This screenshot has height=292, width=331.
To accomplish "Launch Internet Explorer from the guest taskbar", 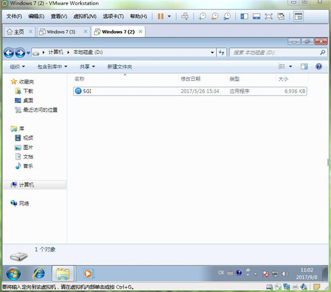I will [x=39, y=273].
